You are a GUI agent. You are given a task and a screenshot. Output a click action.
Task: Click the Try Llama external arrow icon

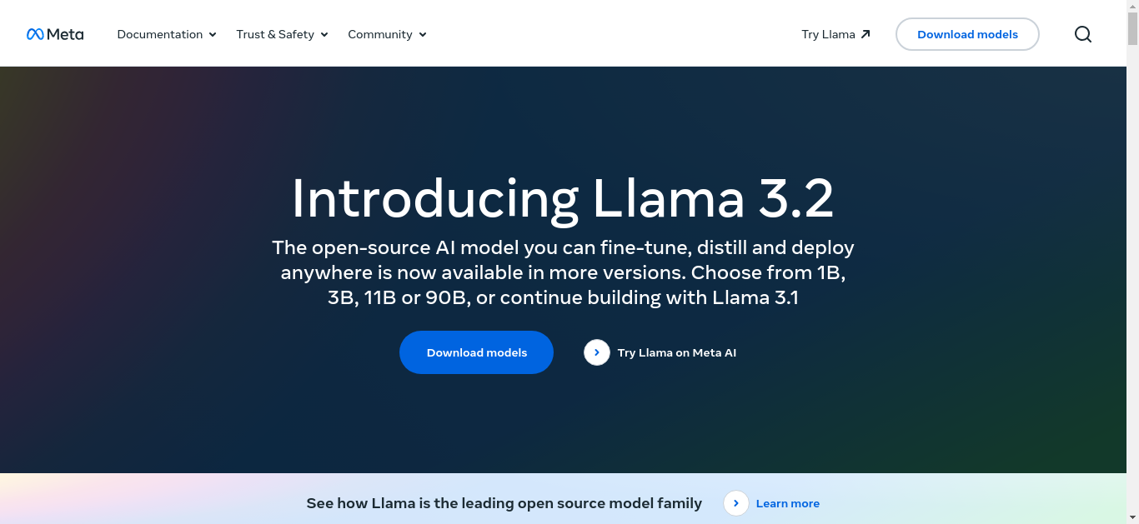(866, 34)
